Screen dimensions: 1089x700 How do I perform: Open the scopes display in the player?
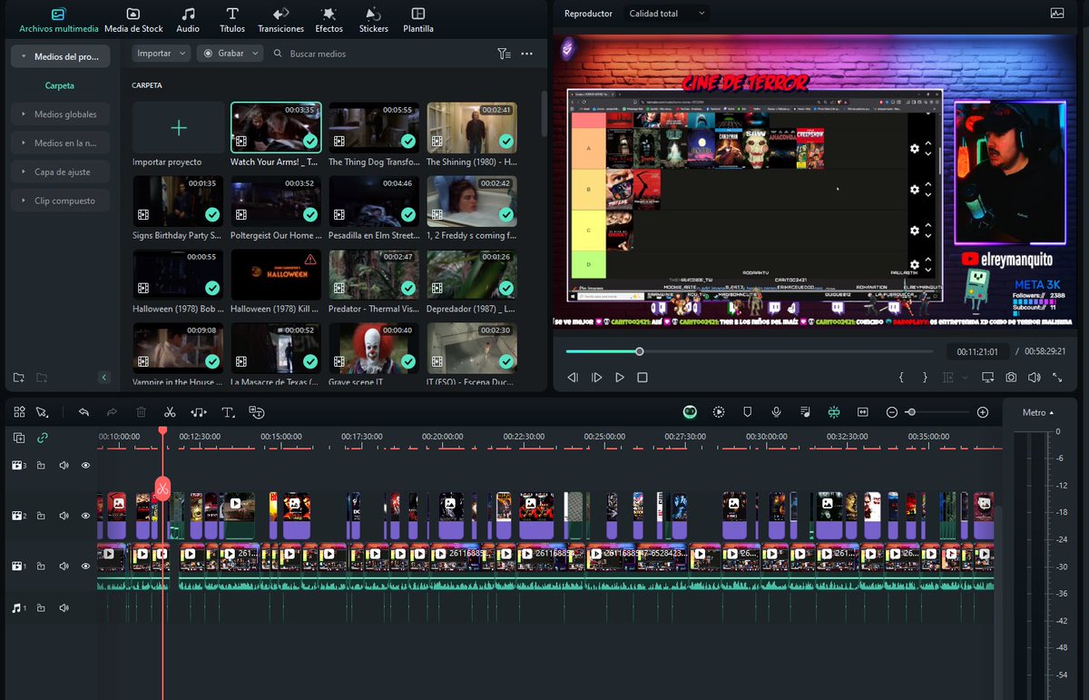coord(1057,14)
